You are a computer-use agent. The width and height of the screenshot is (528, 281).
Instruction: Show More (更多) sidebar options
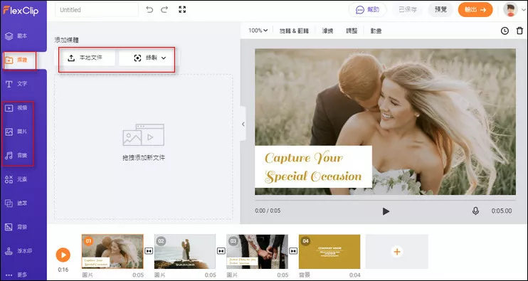(16, 275)
